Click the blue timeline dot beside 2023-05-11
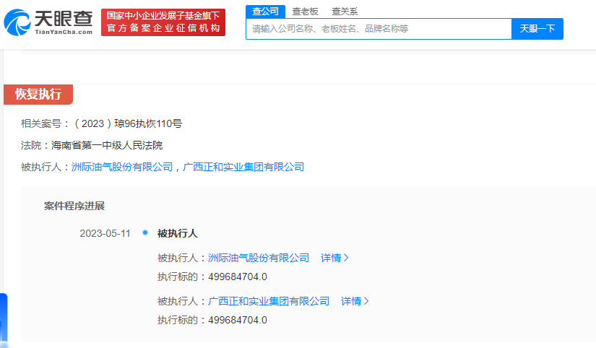Image resolution: width=596 pixels, height=348 pixels. coord(145,232)
